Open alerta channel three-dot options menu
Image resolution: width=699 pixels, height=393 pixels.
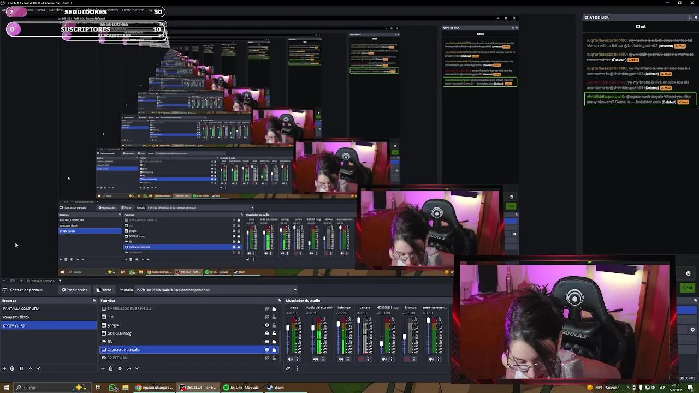point(298,359)
